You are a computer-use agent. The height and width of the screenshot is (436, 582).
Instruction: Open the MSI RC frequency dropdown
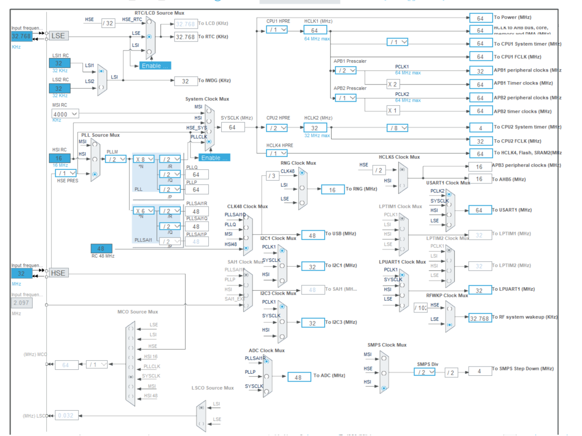tap(64, 113)
